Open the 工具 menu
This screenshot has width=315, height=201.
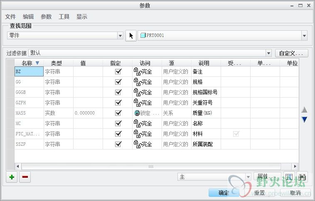tap(64, 17)
